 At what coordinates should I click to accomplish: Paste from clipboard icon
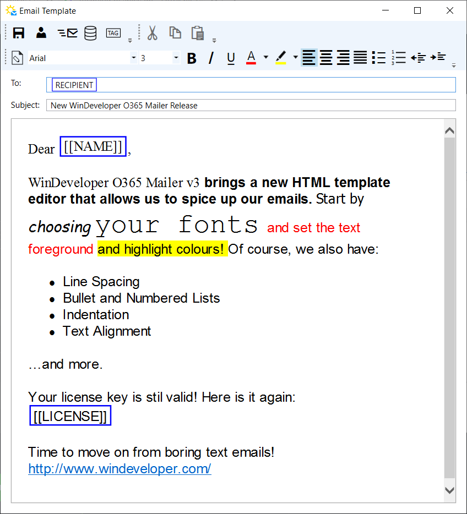(197, 33)
